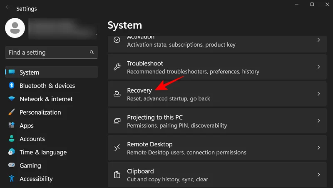Expand the Troubleshoot chevron
This screenshot has width=333, height=188.
[318, 67]
